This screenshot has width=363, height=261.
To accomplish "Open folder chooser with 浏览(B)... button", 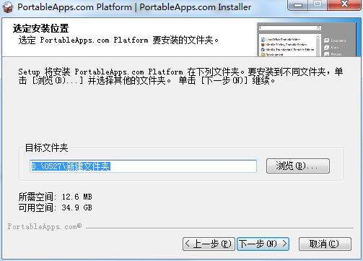I will pos(298,166).
